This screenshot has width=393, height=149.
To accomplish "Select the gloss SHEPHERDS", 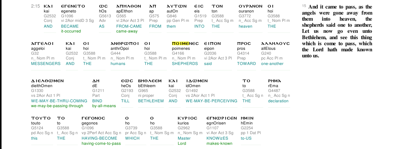I will tap(185, 64).
